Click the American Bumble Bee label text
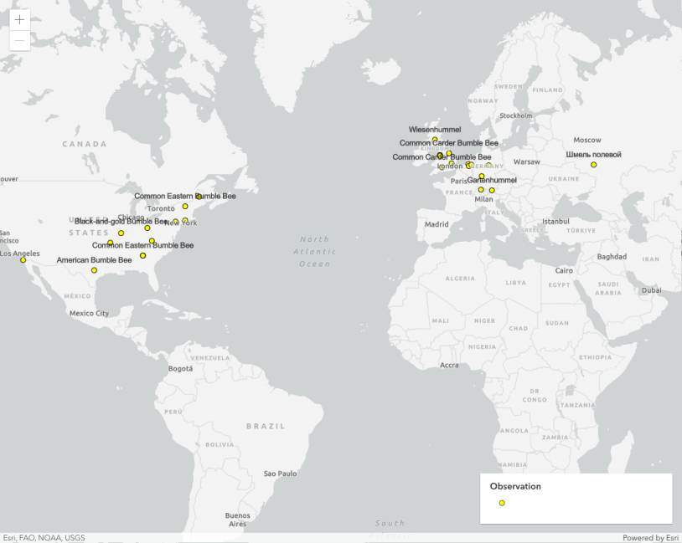 click(94, 260)
